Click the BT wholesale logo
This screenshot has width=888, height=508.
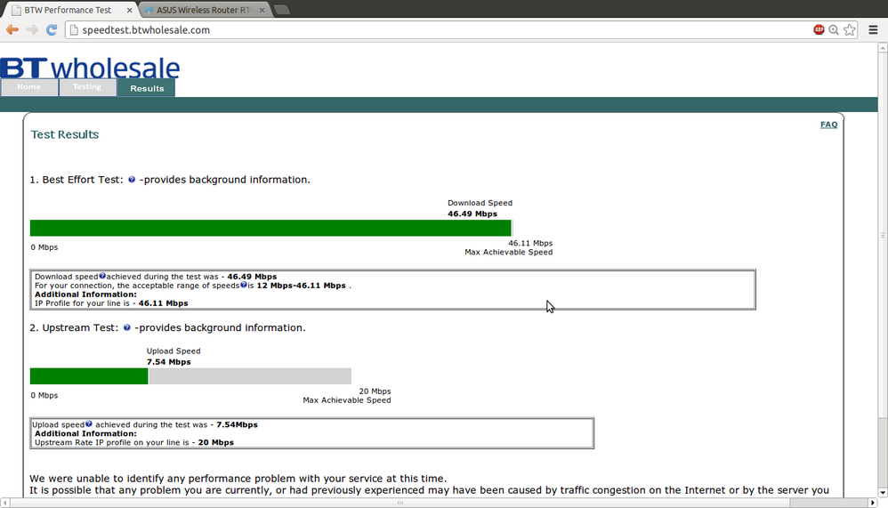coord(90,68)
